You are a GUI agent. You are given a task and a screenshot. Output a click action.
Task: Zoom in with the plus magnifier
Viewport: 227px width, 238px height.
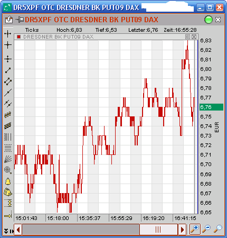pos(195,229)
